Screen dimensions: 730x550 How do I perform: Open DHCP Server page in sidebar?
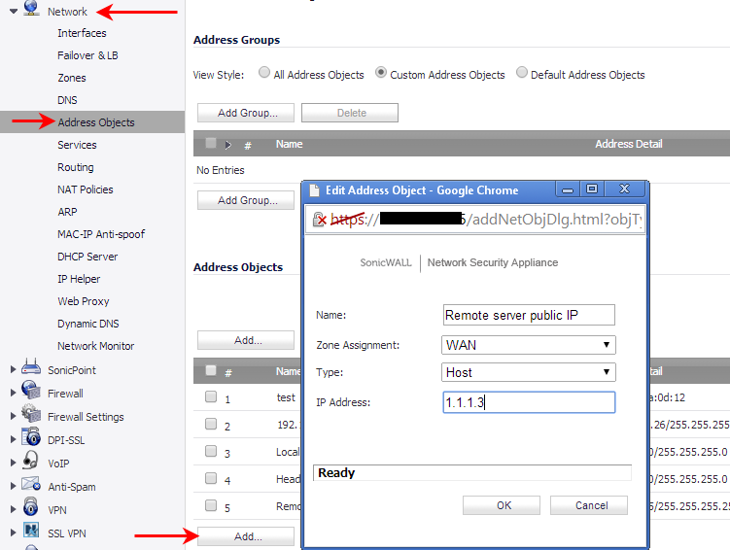click(87, 257)
